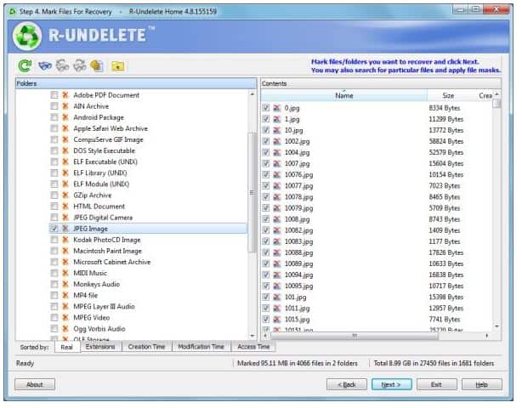Go to previous step with Back button
The image size is (522, 408).
click(x=347, y=385)
